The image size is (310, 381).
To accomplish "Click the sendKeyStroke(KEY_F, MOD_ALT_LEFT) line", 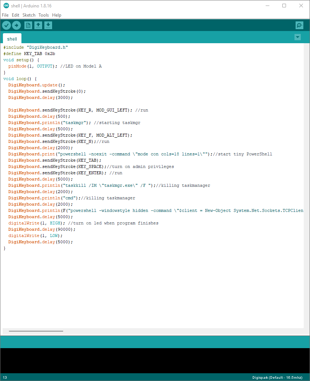I will pyautogui.click(x=70, y=135).
